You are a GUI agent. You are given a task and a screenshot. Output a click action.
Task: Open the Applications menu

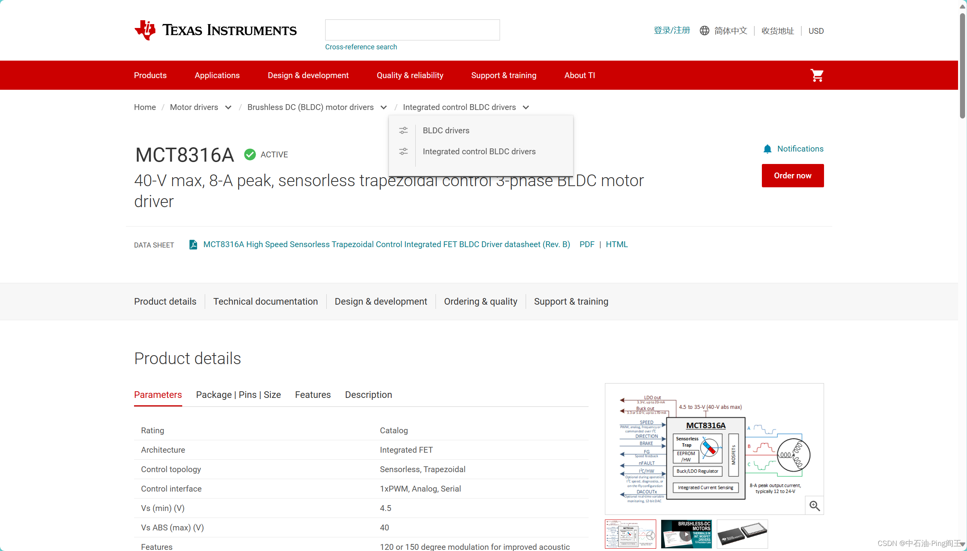pyautogui.click(x=217, y=75)
